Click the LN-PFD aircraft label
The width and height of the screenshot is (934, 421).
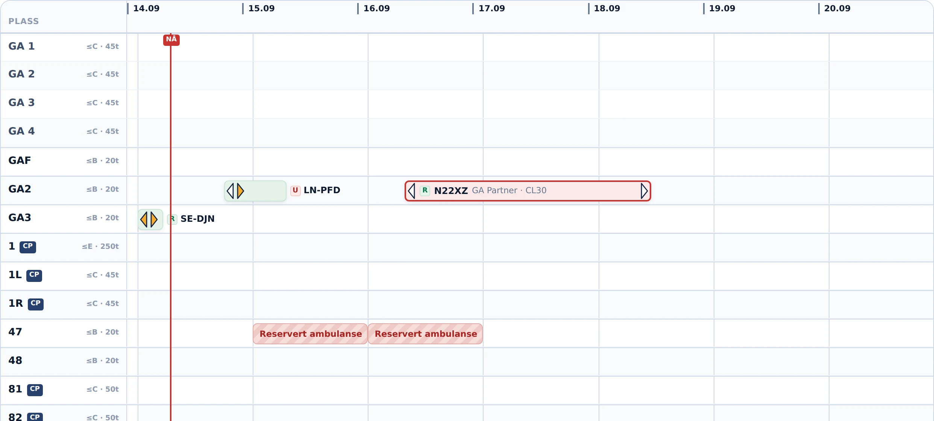[x=322, y=190]
